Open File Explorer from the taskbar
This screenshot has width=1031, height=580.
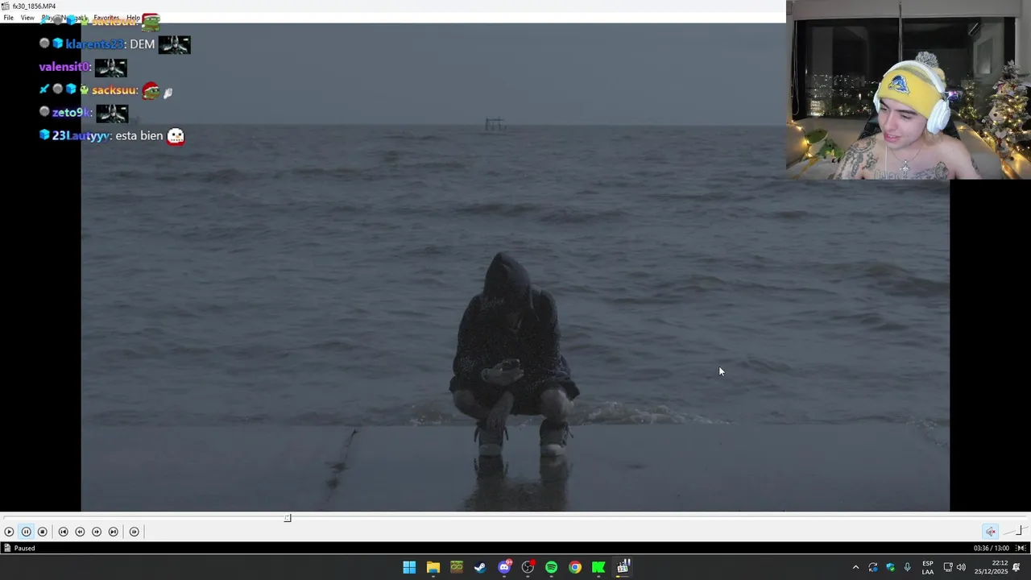(433, 567)
